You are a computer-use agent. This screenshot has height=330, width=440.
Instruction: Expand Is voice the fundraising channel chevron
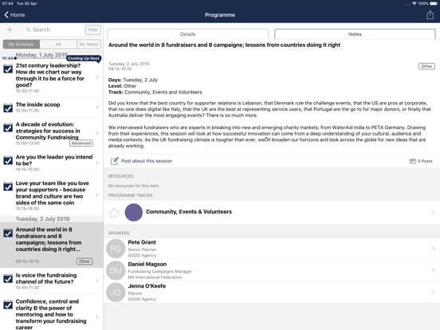[97, 281]
